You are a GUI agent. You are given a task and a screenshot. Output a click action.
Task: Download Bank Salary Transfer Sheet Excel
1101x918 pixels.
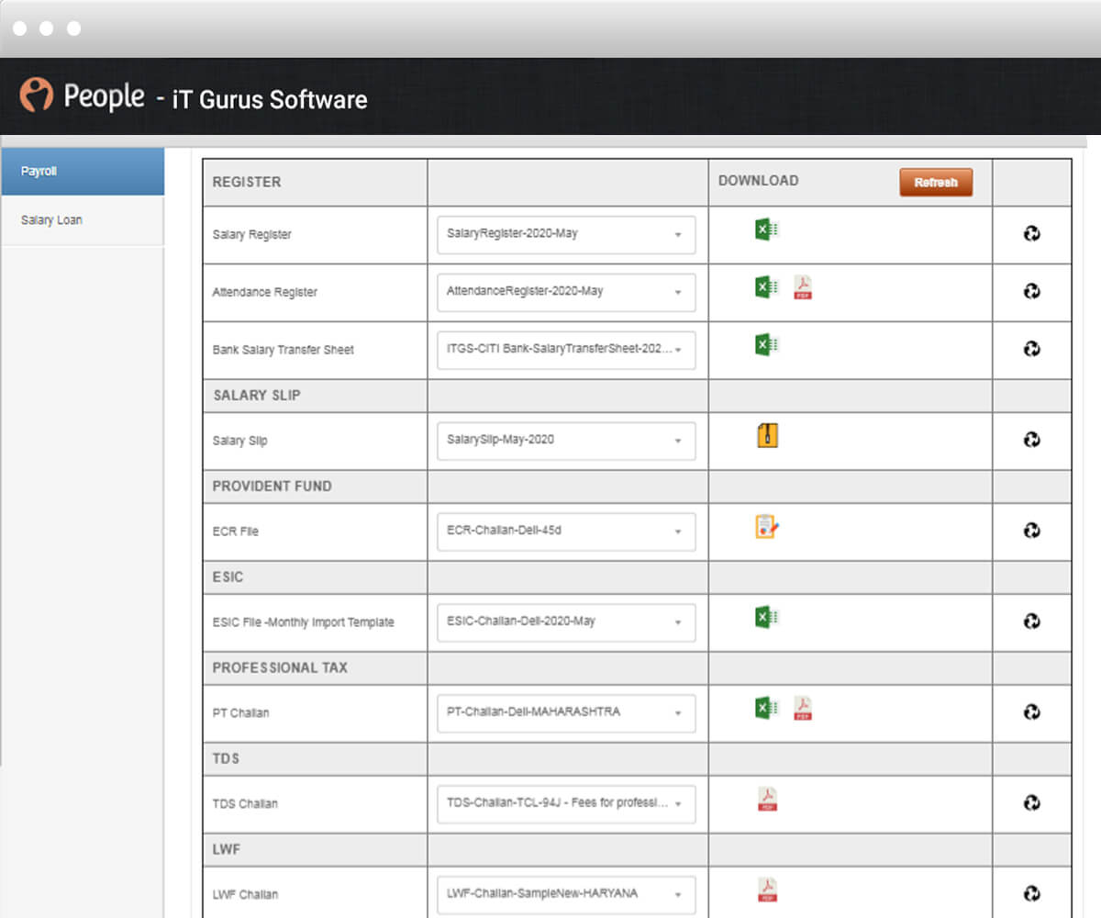766,345
